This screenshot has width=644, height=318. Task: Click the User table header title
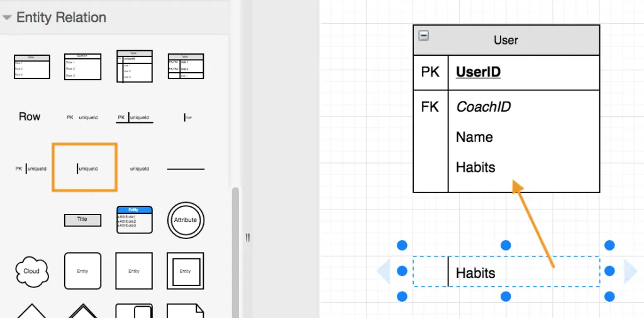[506, 40]
